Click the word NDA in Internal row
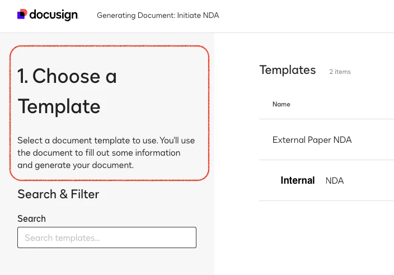 (x=335, y=181)
